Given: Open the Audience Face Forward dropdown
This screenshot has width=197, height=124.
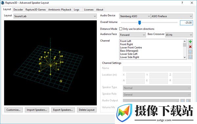Looking at the screenshot, I should (132, 35).
